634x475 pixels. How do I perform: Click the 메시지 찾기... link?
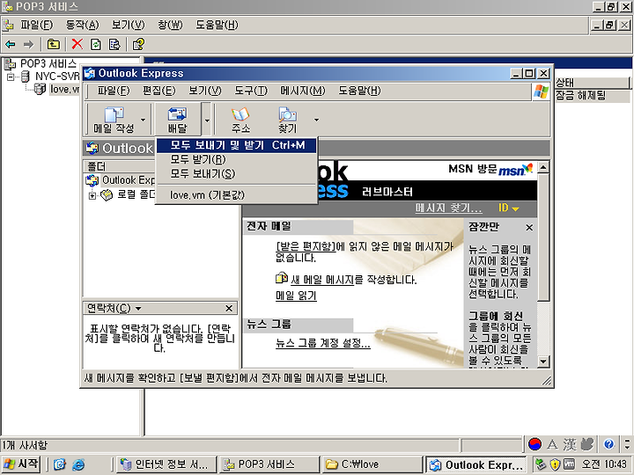click(x=448, y=208)
